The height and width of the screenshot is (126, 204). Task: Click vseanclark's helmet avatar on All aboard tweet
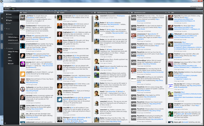coord(97,18)
